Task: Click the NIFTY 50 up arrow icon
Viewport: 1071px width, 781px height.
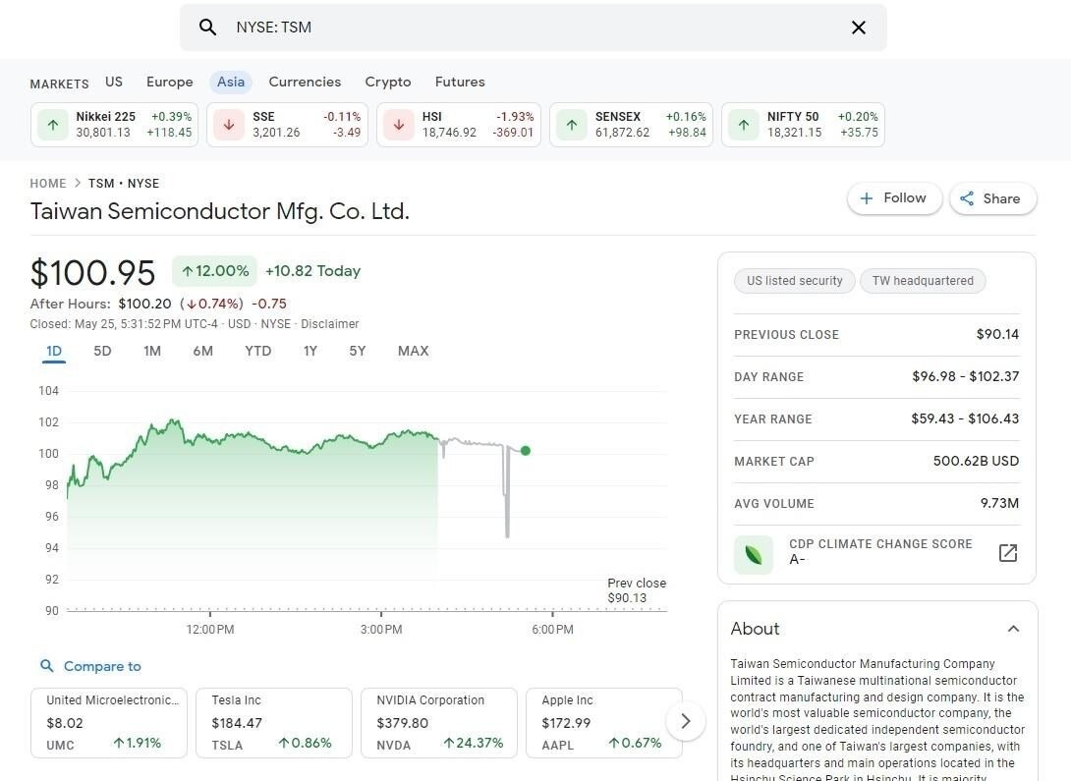Action: [744, 125]
